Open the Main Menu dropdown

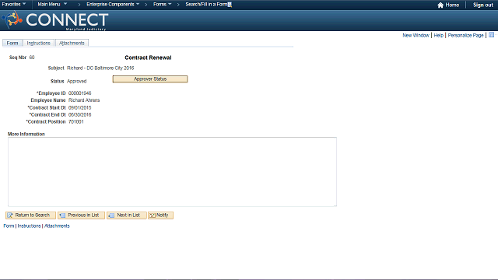52,4
